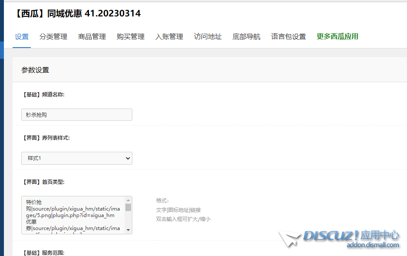Image resolution: width=407 pixels, height=256 pixels.
Task: Switch to the 底部导航 tab
Action: [x=246, y=37]
